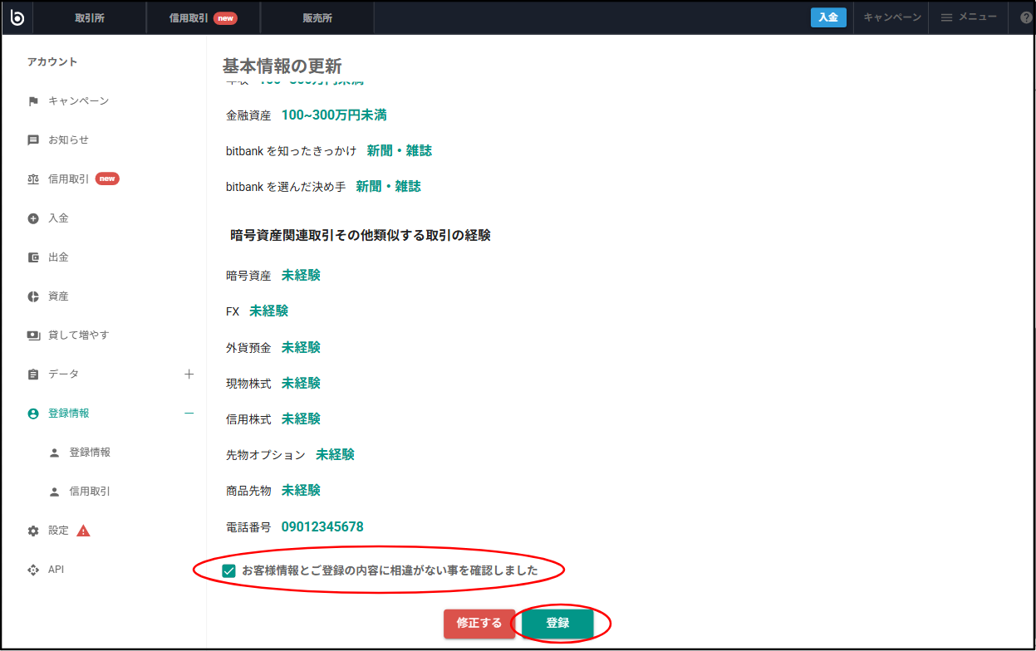Click 未経験 value for 先物オプション
The width and height of the screenshot is (1036, 651).
pos(335,455)
